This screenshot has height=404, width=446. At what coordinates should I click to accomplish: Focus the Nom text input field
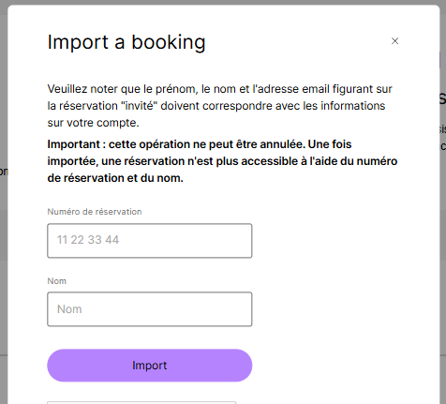[150, 309]
